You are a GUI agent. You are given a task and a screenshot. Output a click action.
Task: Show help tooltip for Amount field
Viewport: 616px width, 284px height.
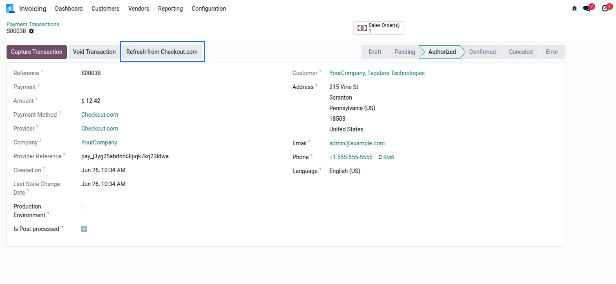36,99
